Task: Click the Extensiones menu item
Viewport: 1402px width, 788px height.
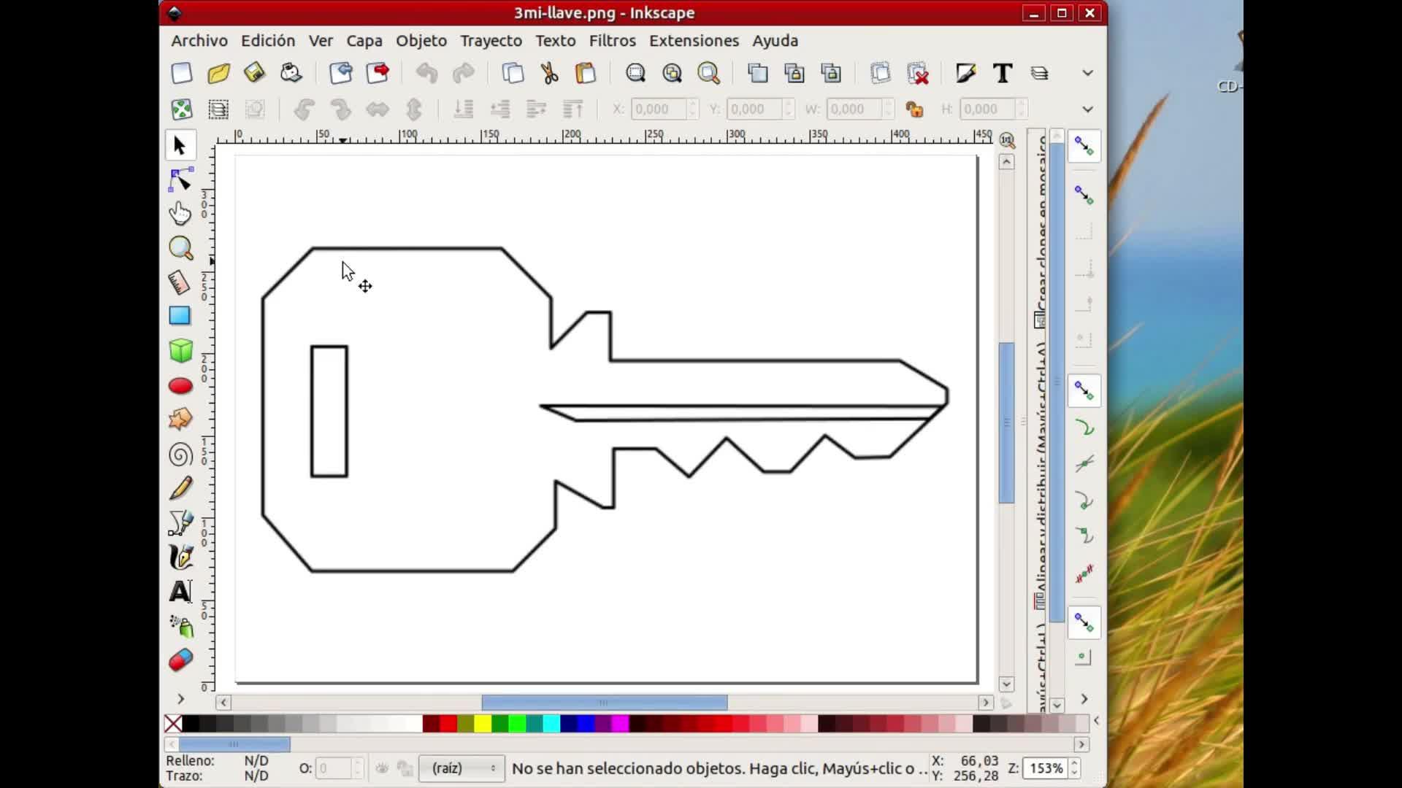Action: tap(694, 41)
